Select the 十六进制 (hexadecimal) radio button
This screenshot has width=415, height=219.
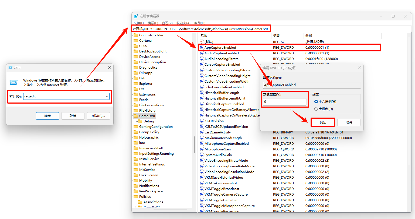coord(316,102)
